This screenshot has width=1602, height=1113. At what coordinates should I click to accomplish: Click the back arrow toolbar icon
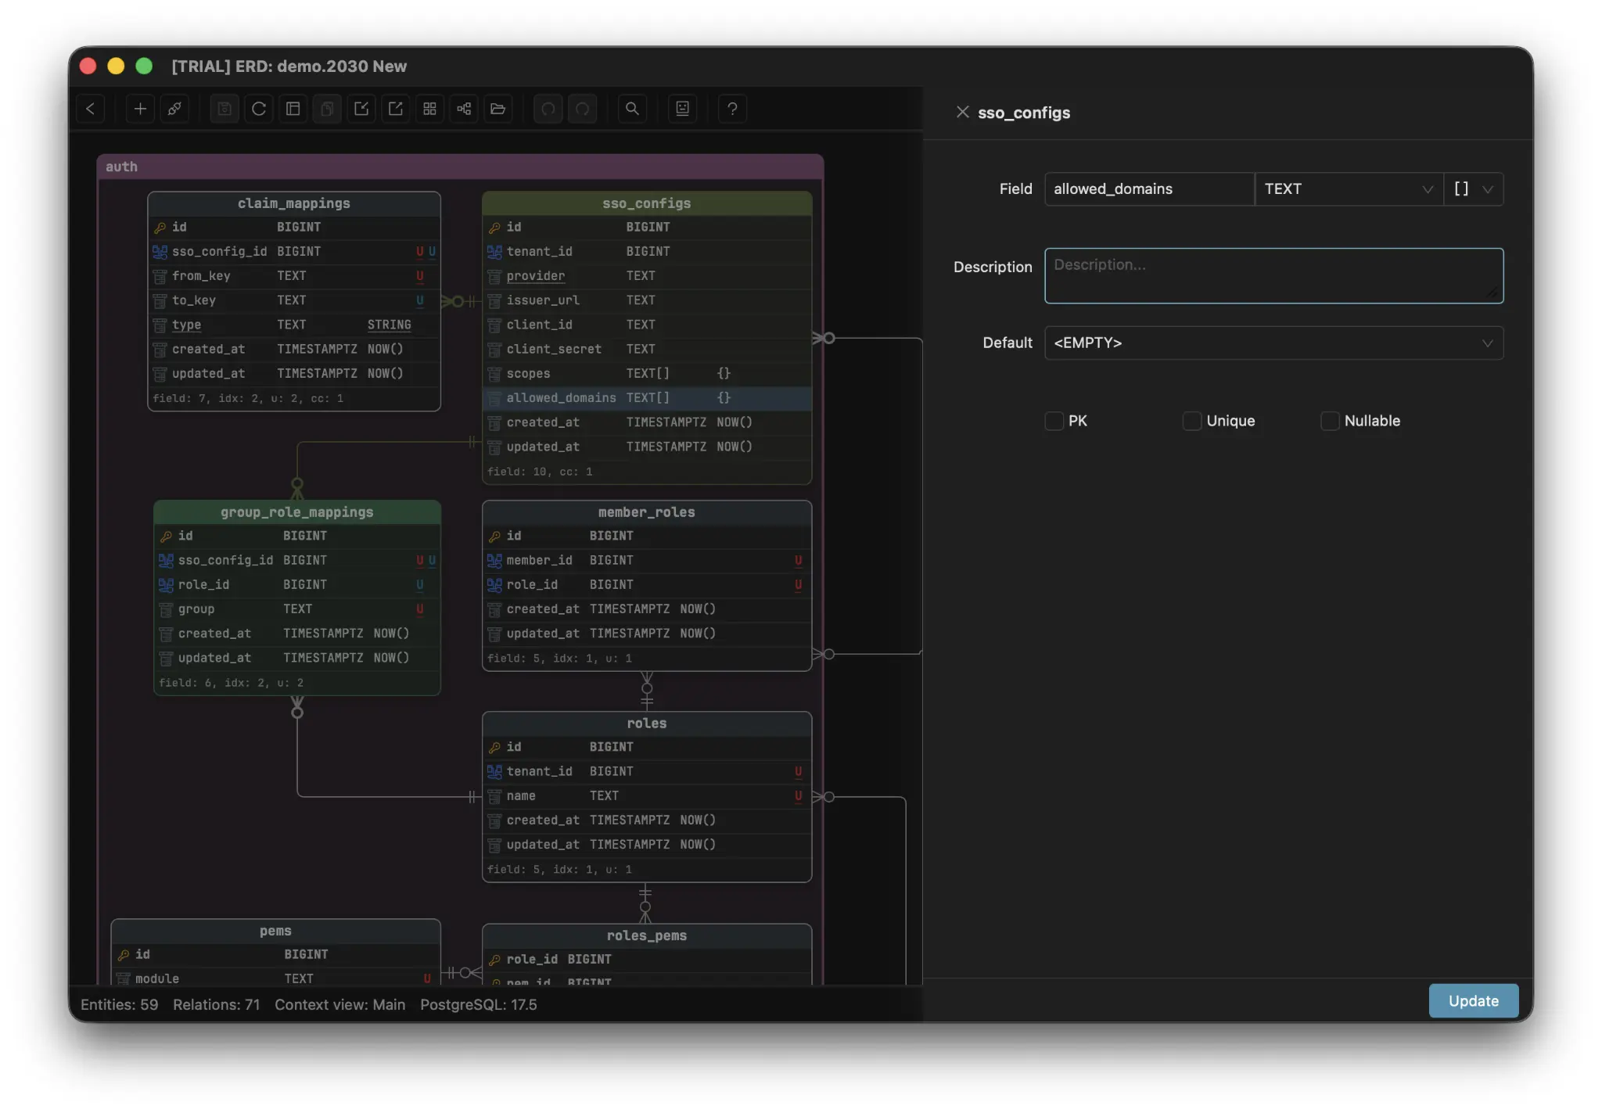click(x=91, y=109)
